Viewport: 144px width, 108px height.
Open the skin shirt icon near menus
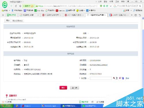[128, 1]
